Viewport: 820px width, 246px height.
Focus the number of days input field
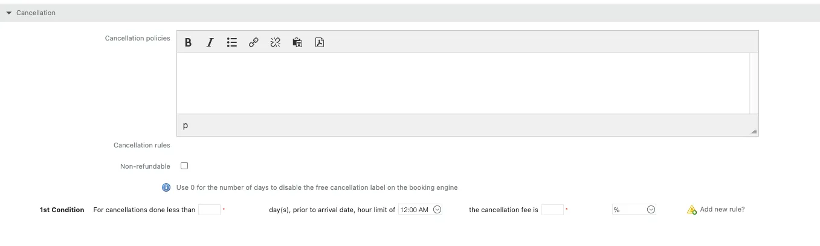coord(209,210)
